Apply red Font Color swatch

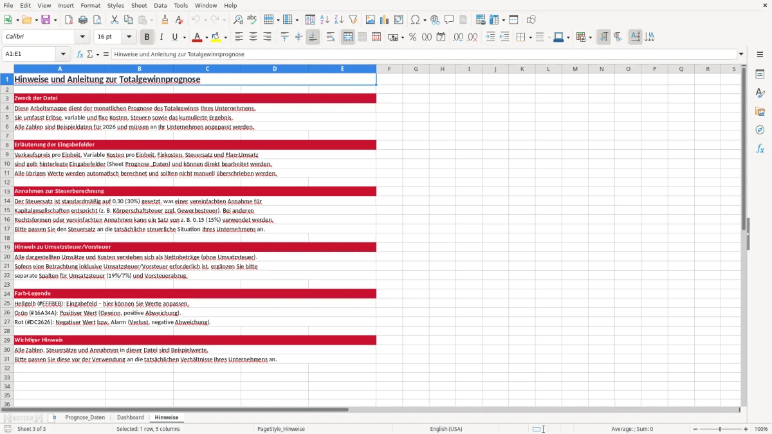[x=197, y=37]
